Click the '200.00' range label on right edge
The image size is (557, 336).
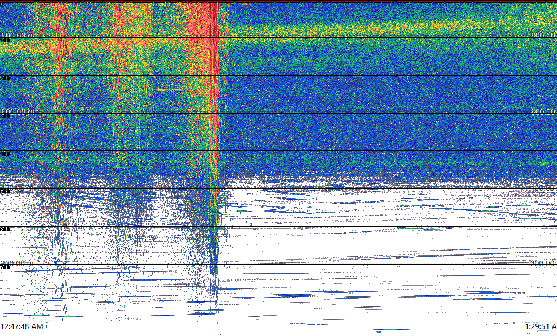click(543, 263)
